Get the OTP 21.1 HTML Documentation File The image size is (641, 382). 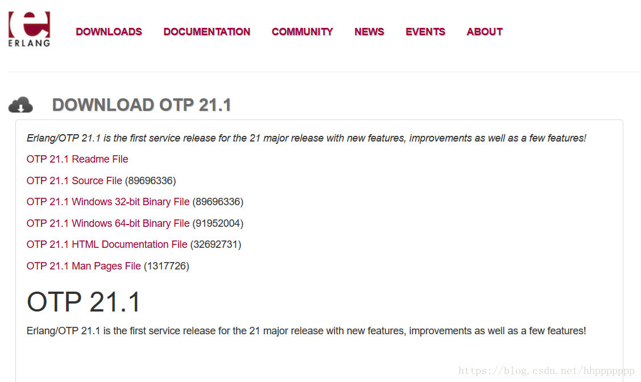coord(107,244)
